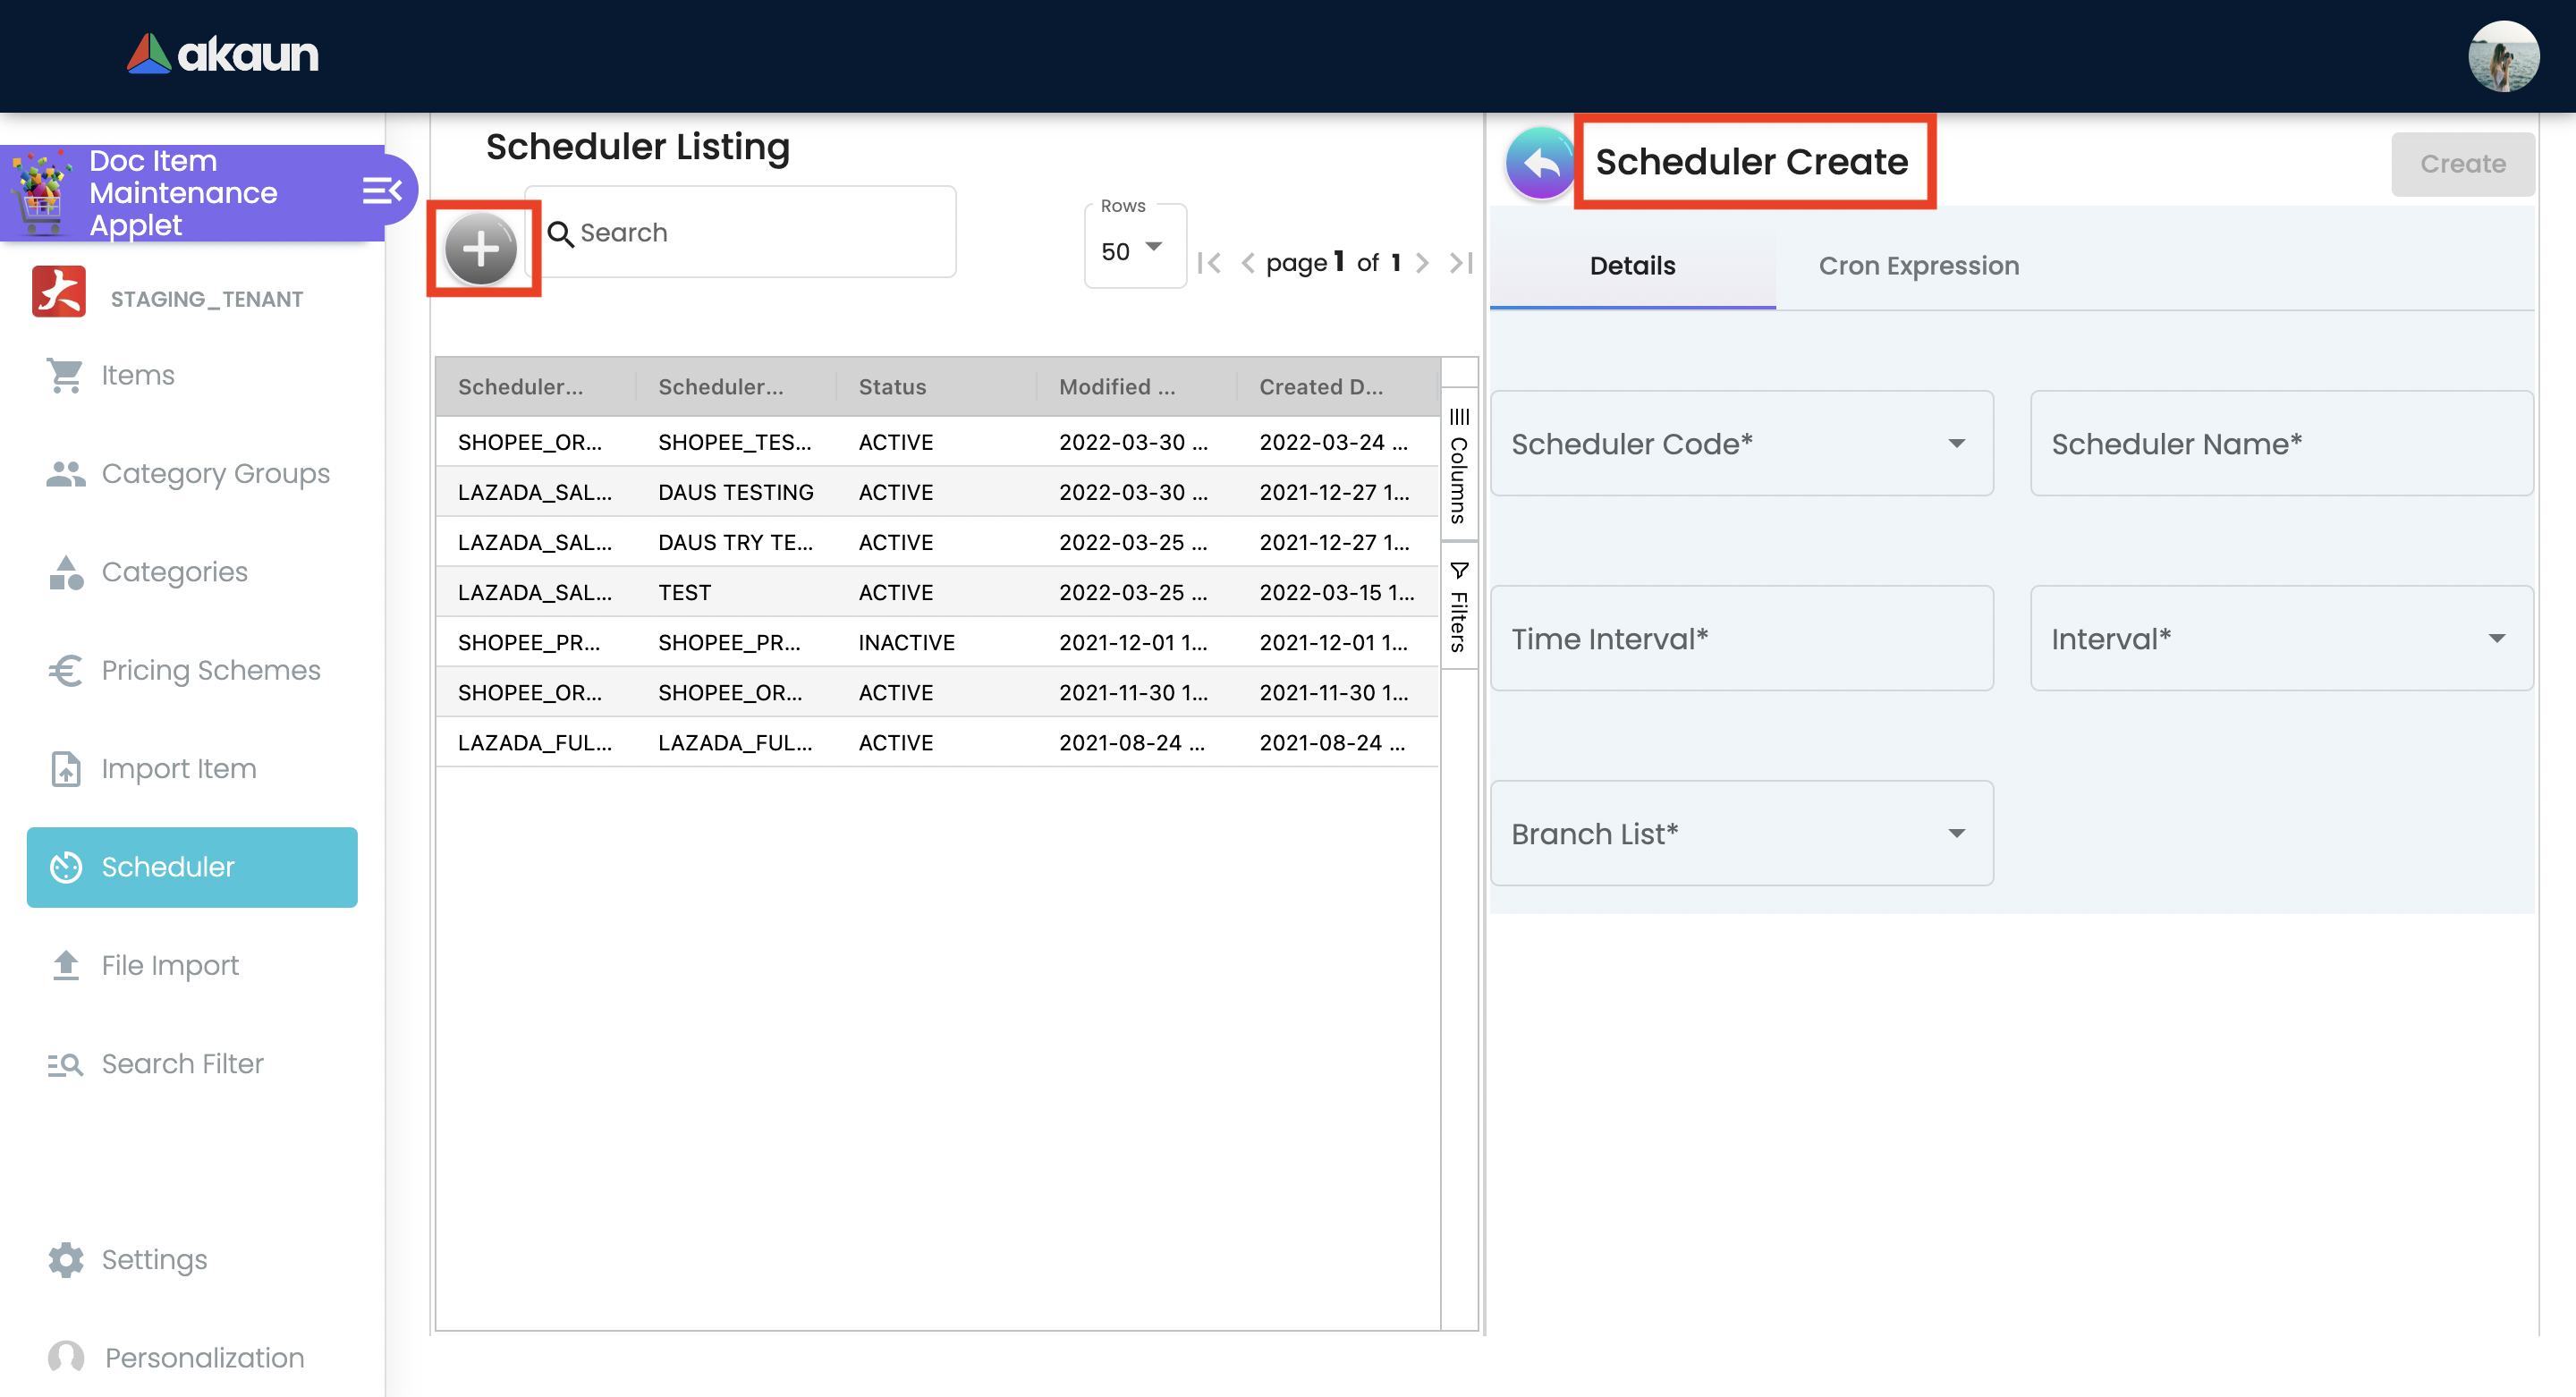Jump to last page arrow
Screen dimensions: 2576x1397
point(1461,263)
